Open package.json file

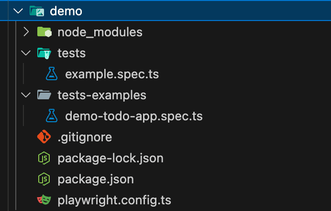(x=96, y=179)
